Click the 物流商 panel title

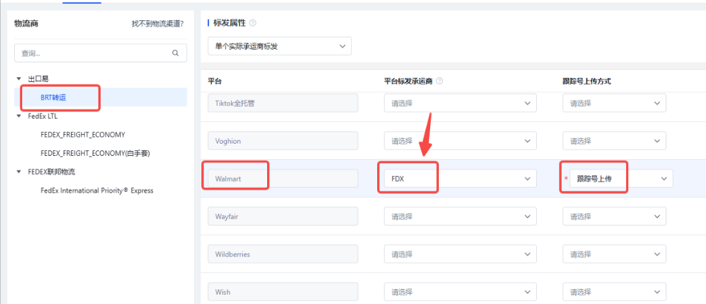click(x=26, y=23)
